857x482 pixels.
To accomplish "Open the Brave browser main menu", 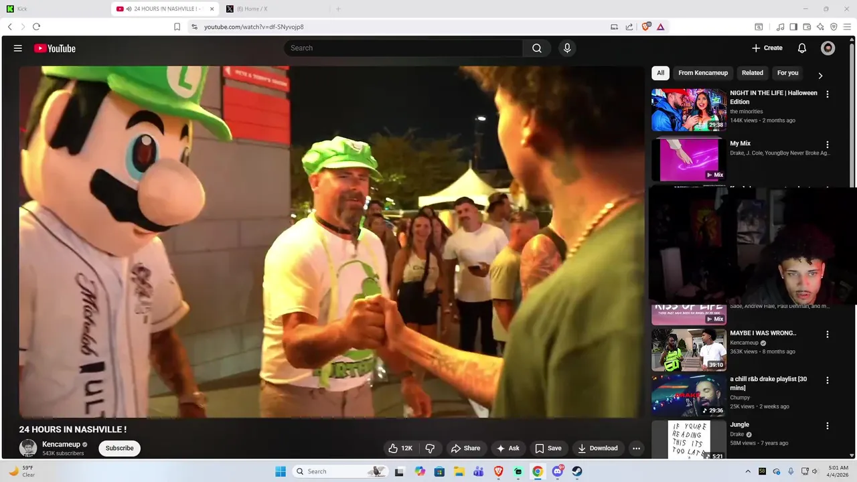I will 848,27.
